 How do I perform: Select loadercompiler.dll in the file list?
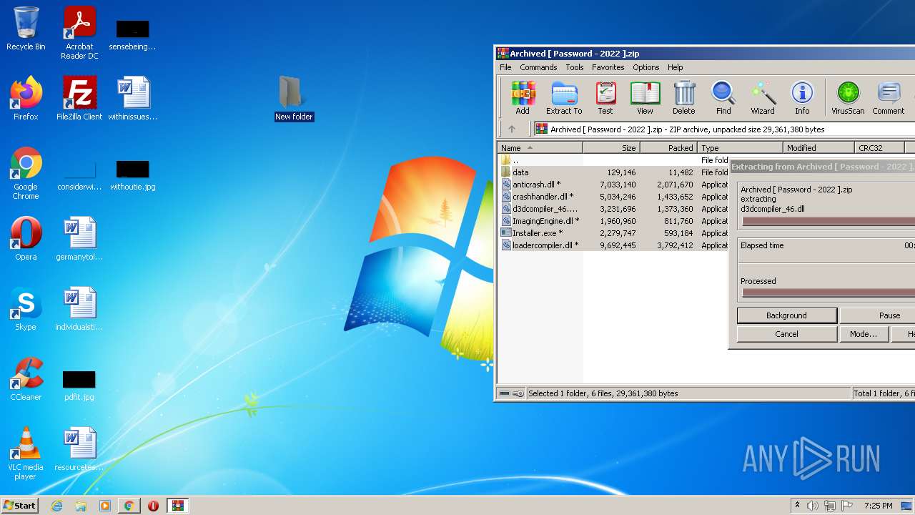tap(614, 245)
